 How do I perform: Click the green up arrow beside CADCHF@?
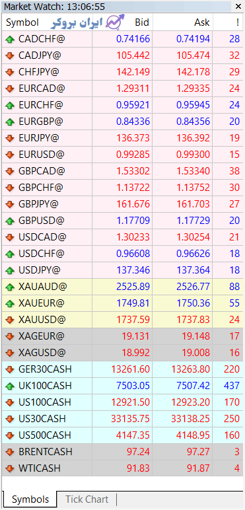10,40
